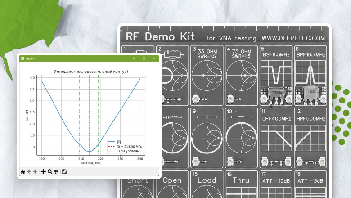Activate the Pan axes tool
Image resolution: width=351 pixels, height=198 pixels.
point(44,171)
